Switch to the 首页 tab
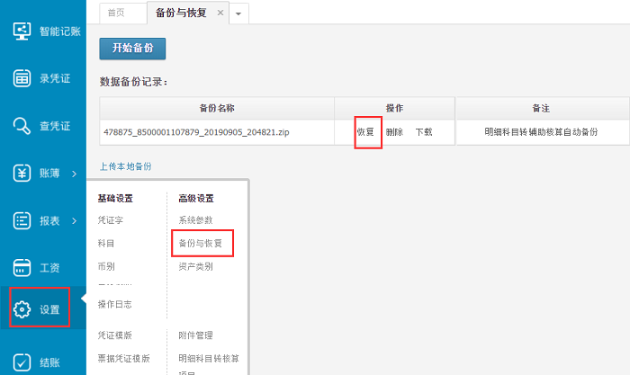Viewport: 630px width, 375px height. point(116,13)
